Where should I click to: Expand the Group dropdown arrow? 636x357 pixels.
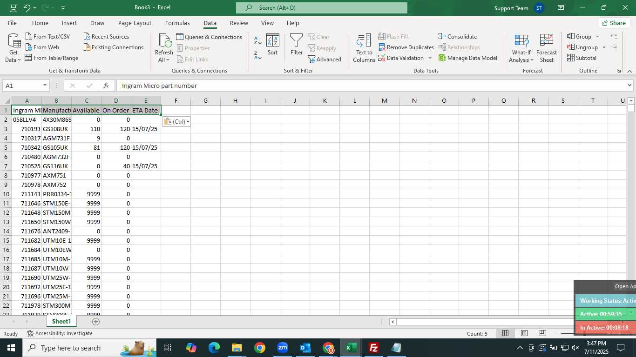597,36
